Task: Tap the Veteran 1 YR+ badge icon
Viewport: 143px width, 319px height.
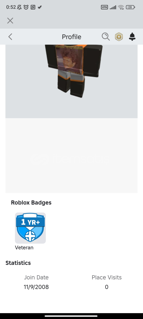Action: coord(30,228)
